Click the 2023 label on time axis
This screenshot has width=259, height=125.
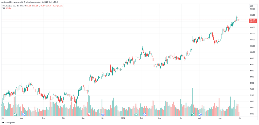[x=123, y=118]
